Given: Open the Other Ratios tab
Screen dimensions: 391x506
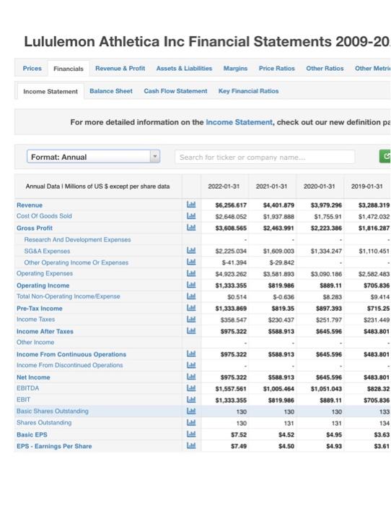Looking at the screenshot, I should point(325,69).
